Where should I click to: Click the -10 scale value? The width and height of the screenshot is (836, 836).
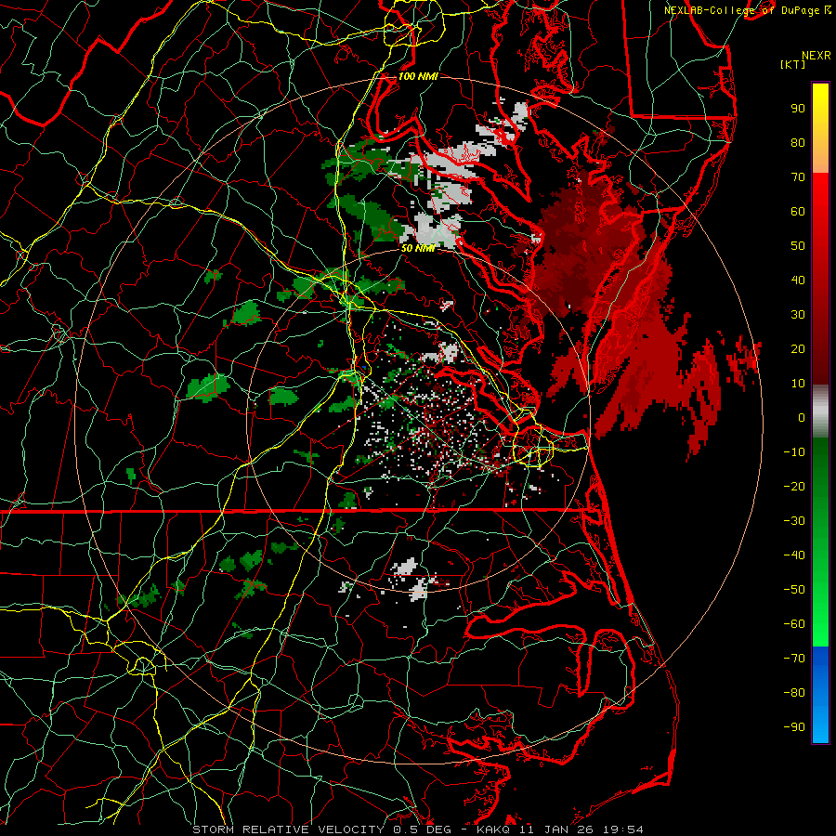click(794, 452)
